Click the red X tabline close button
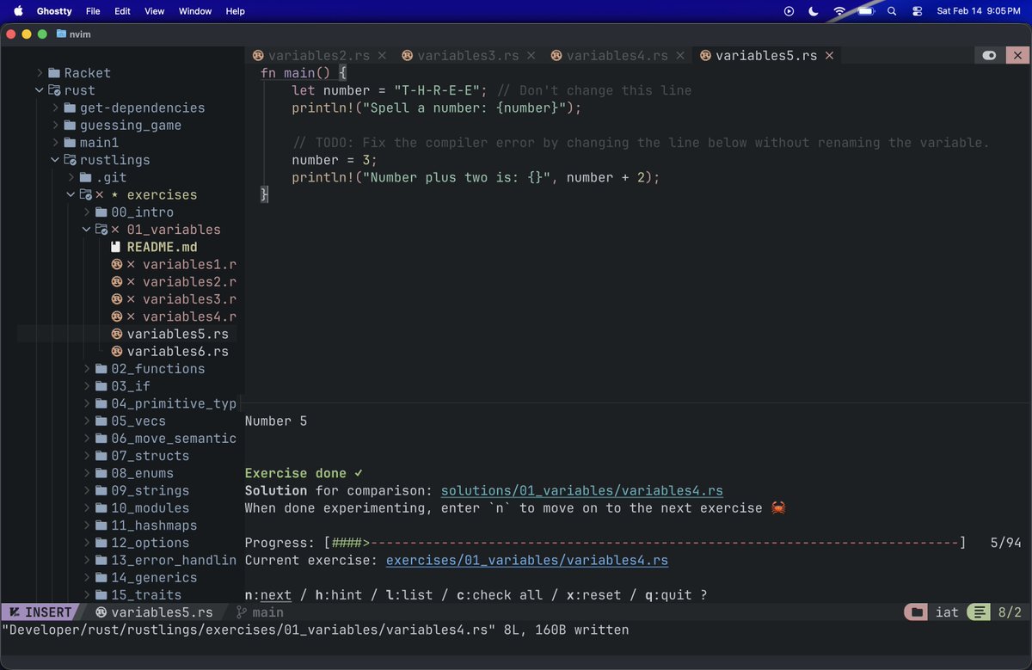This screenshot has width=1032, height=670. (x=1017, y=55)
